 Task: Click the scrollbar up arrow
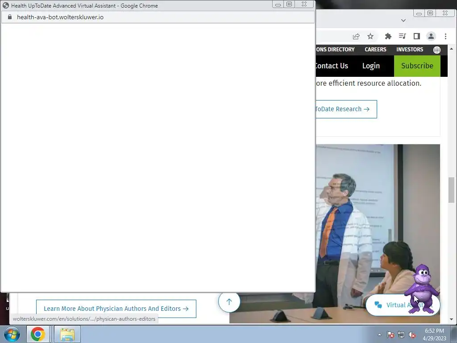coord(451,48)
